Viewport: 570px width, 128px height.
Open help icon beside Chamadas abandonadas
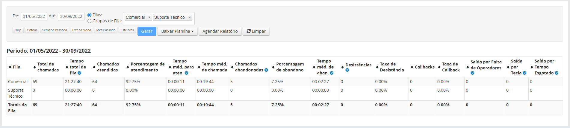266,70
